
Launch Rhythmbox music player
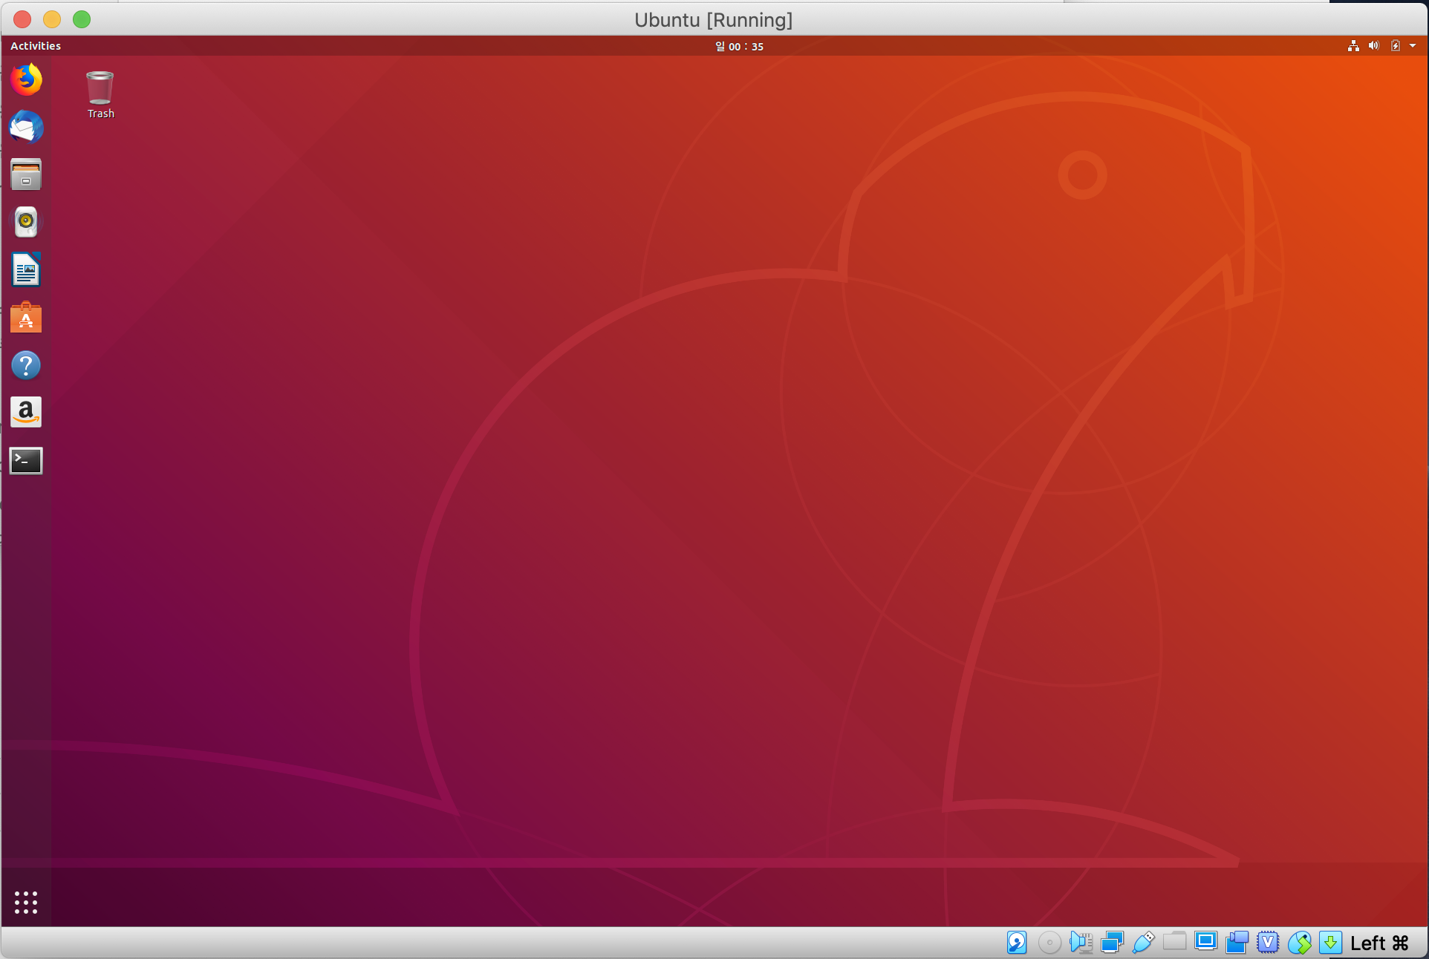(x=26, y=221)
